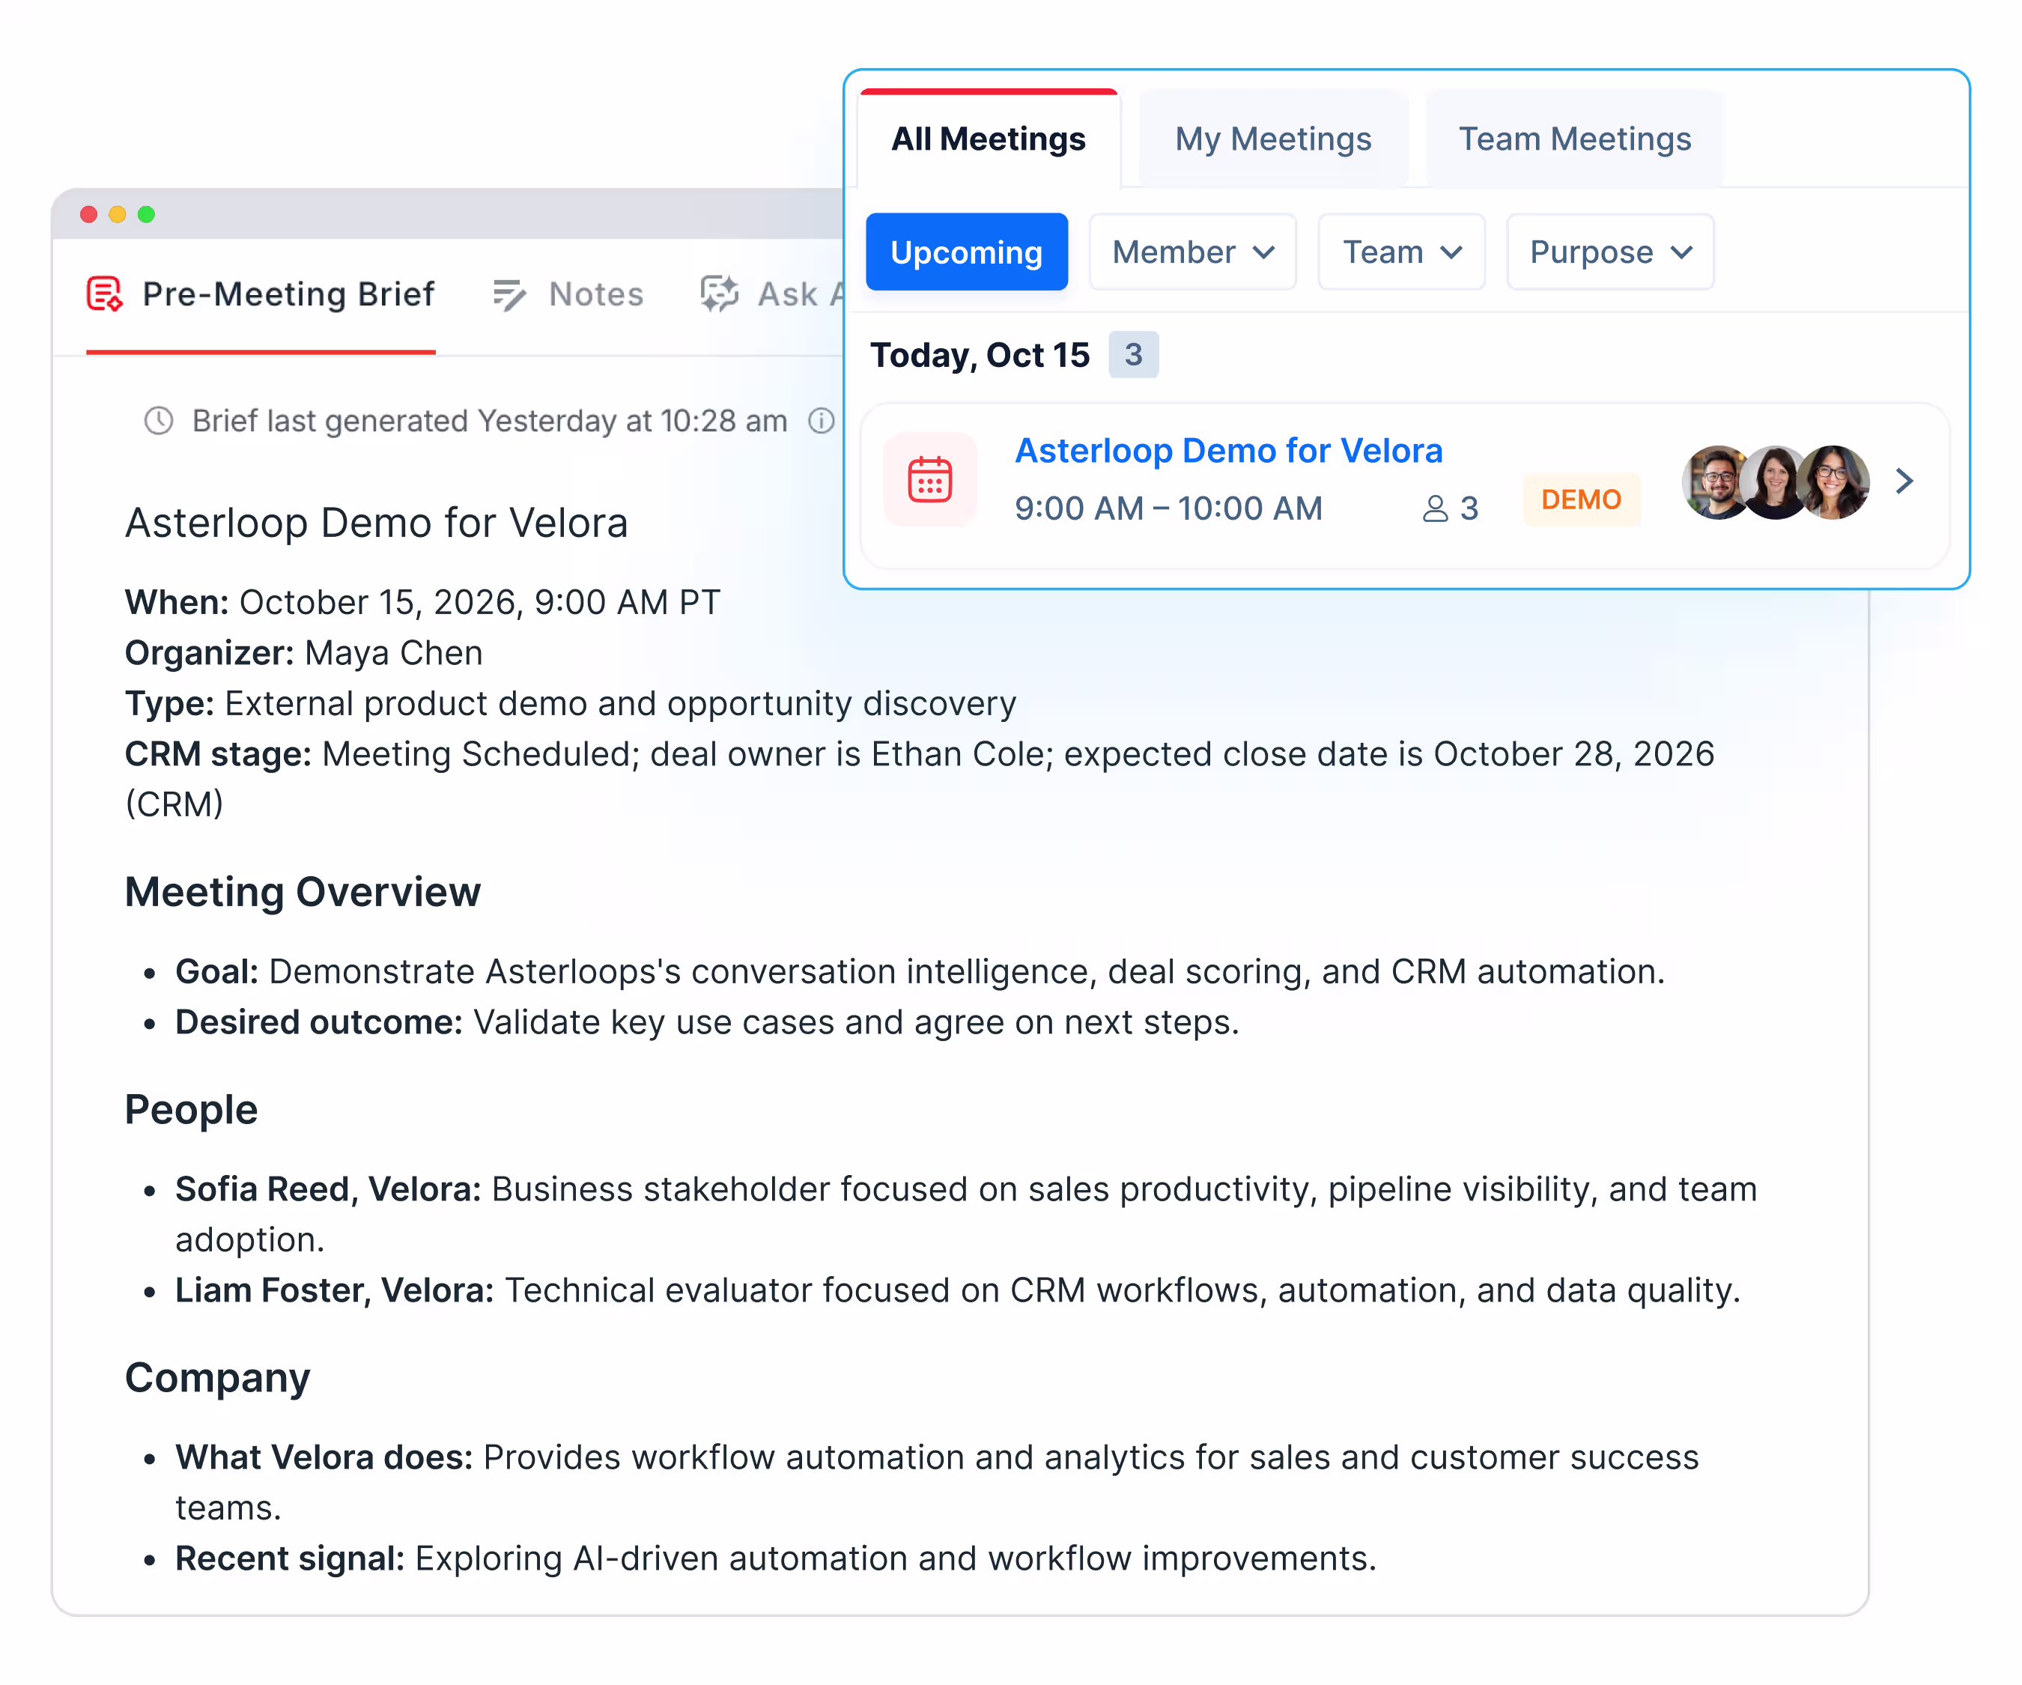Click the Liam Foster, Velora entry

(x=958, y=1290)
